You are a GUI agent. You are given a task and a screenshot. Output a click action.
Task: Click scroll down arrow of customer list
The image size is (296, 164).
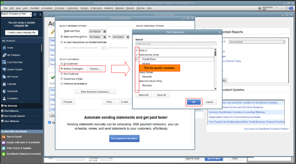pyautogui.click(x=215, y=89)
